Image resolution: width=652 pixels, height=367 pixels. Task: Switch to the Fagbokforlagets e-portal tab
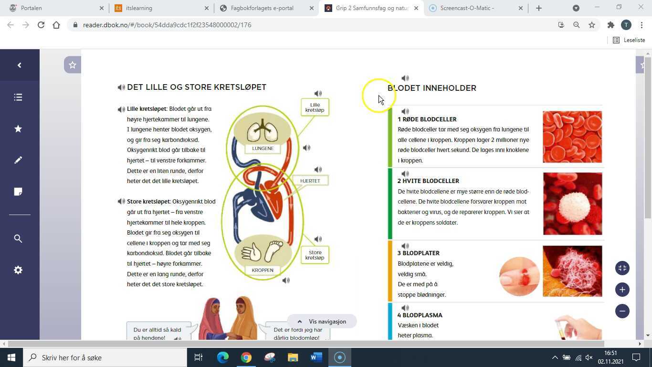pos(266,8)
